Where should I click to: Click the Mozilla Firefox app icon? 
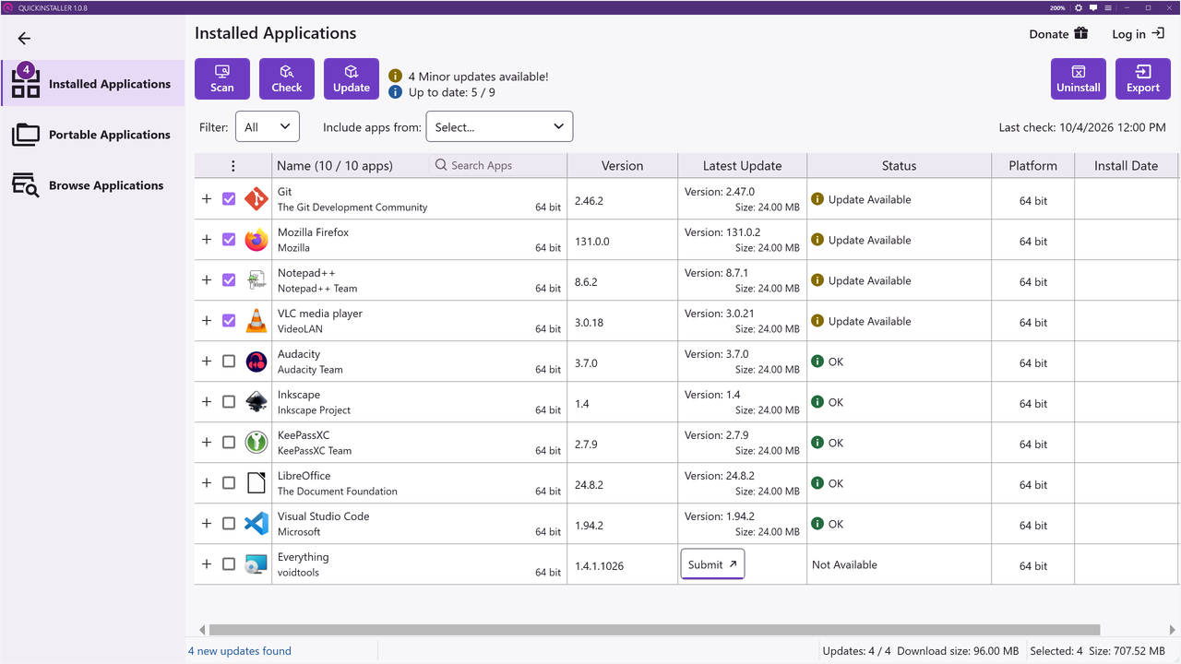point(256,240)
